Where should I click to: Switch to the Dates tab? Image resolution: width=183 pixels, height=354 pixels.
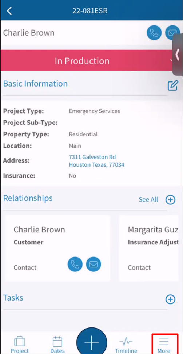click(x=57, y=345)
